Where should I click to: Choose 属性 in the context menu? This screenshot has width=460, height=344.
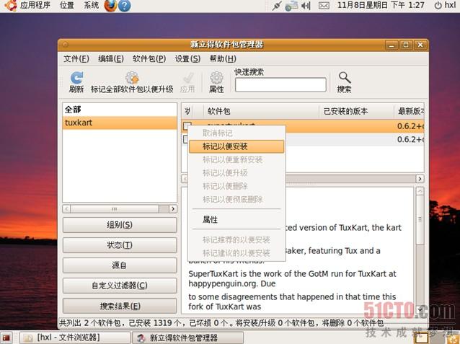236,219
